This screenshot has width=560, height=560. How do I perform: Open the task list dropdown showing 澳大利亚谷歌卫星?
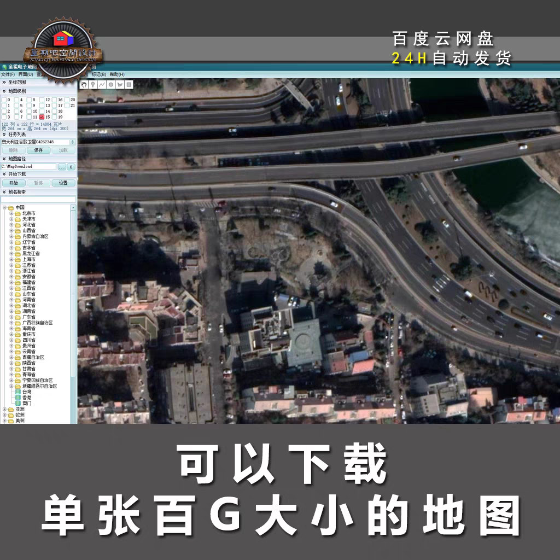coord(73,141)
